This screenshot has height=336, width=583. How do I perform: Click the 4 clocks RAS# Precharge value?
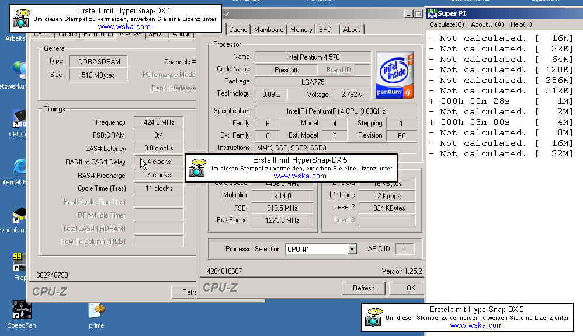[159, 175]
